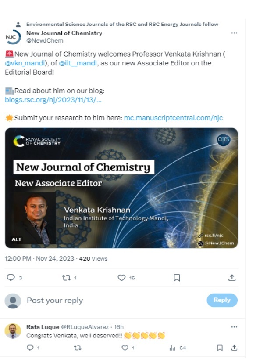Like the main post with heart icon
Image resolution: width=267 pixels, height=359 pixels.
pos(122,278)
